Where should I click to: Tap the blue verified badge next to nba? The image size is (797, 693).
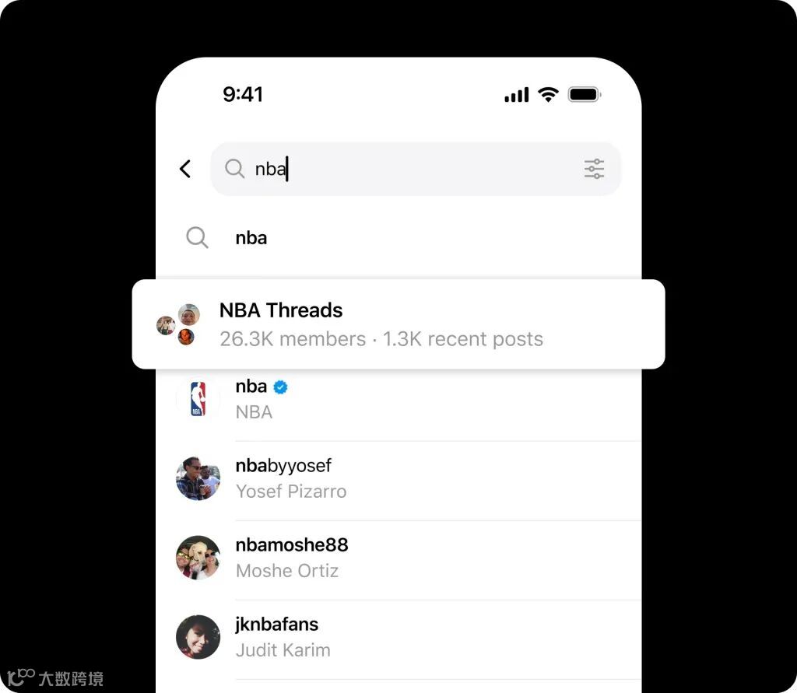280,387
